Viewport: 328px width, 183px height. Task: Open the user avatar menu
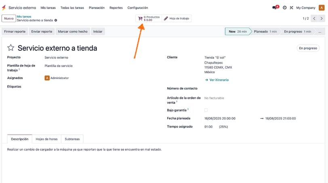tap(322, 8)
